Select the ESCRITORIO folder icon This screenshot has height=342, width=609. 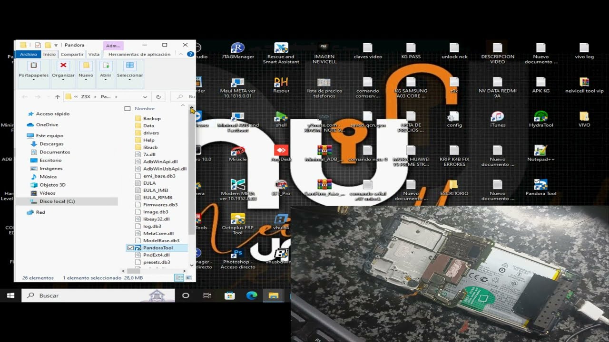[x=454, y=188]
